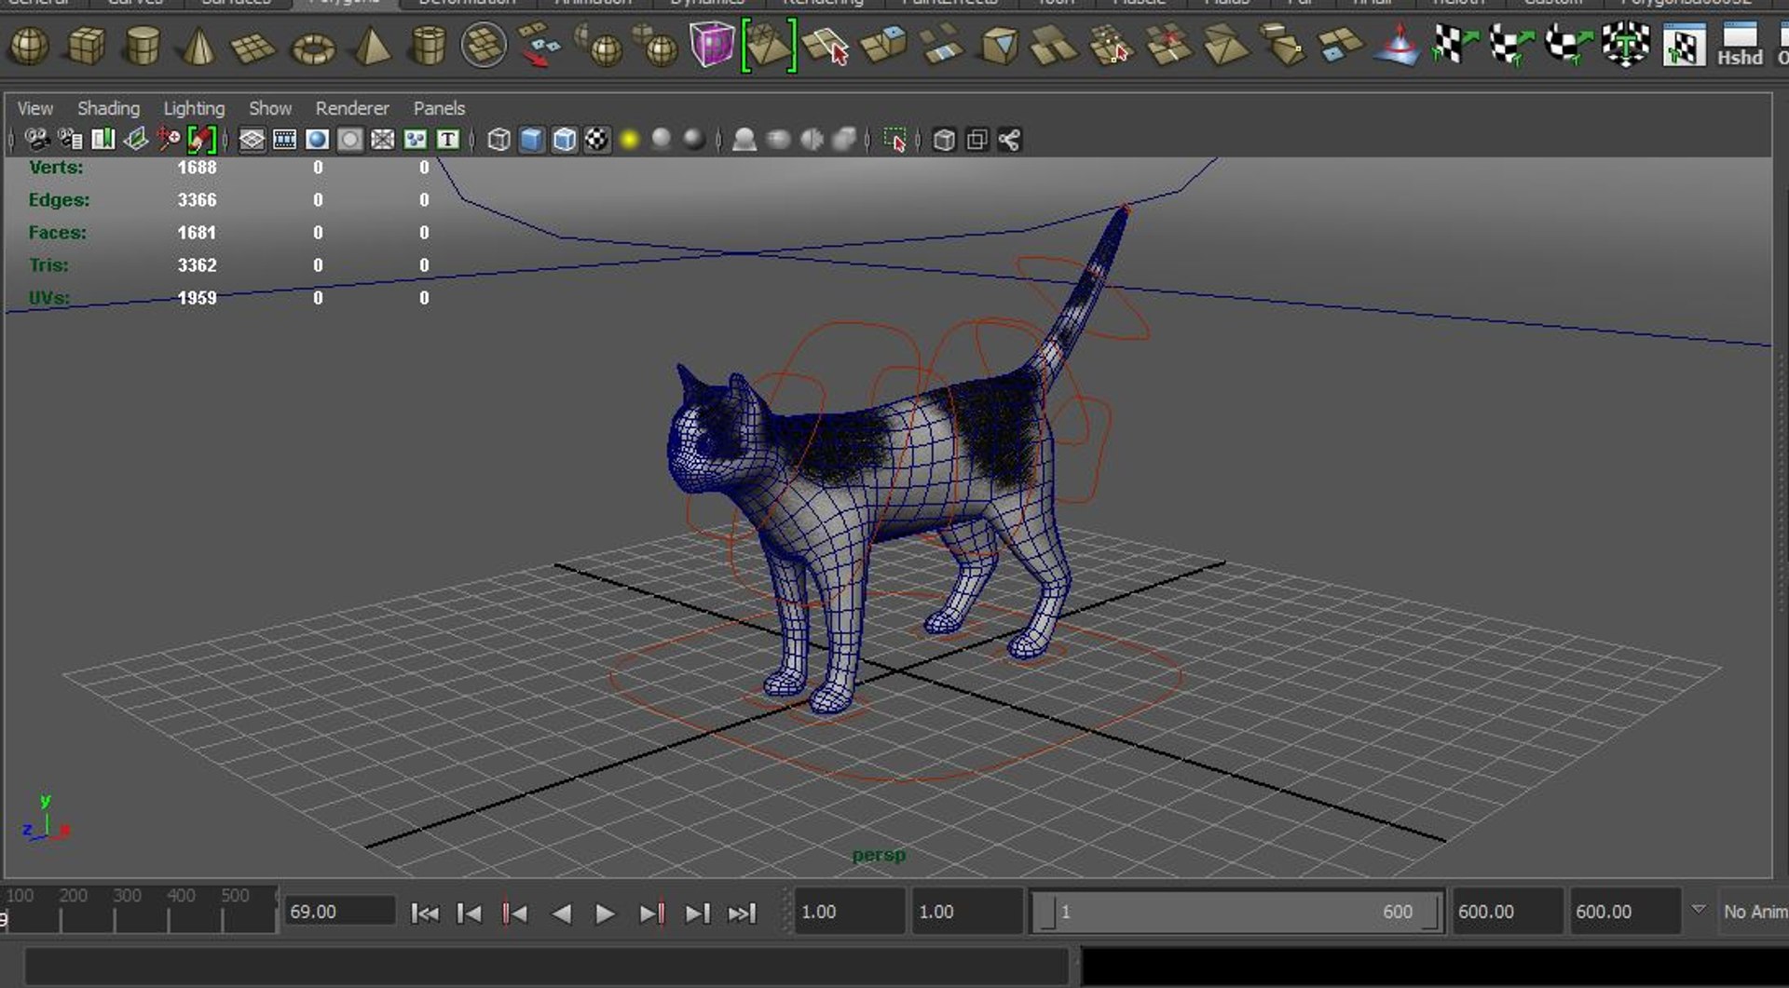Go to end of playback range

click(x=742, y=914)
